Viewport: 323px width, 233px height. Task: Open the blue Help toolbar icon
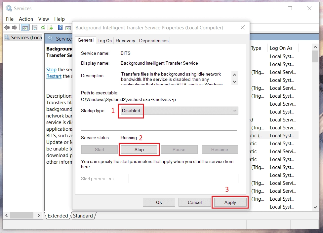[x=60, y=27]
